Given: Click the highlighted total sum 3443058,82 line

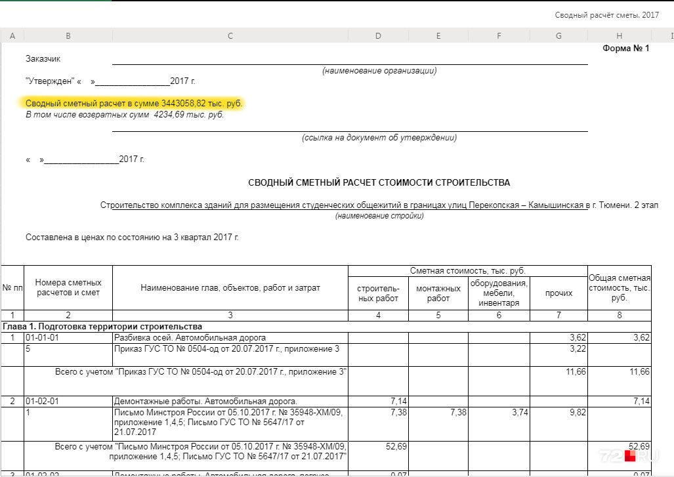Looking at the screenshot, I should 134,103.
